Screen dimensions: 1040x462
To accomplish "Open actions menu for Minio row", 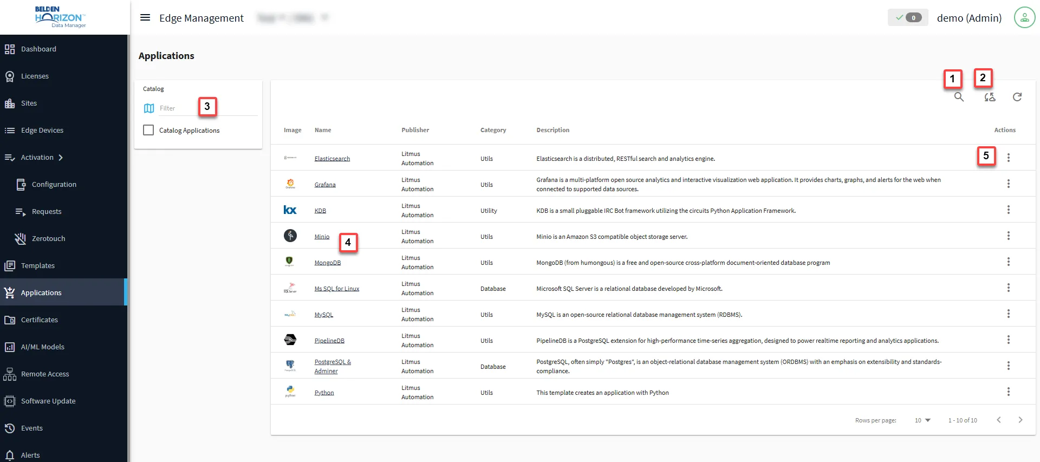I will click(x=1008, y=236).
